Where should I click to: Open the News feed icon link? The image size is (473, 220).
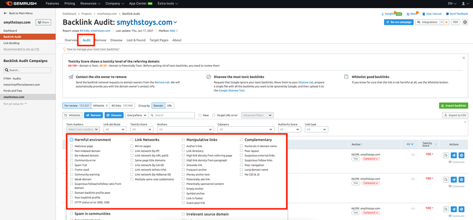click(412, 14)
